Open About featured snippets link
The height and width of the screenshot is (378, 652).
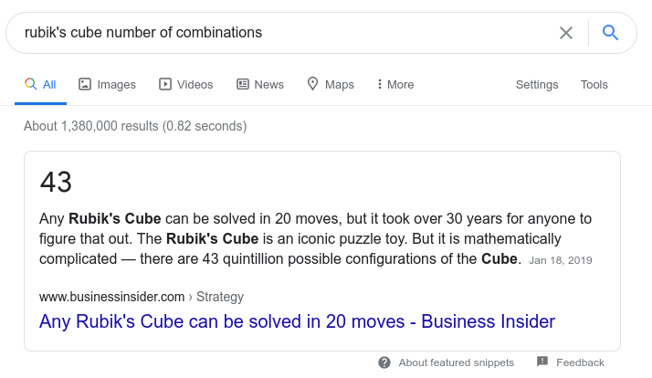point(457,362)
